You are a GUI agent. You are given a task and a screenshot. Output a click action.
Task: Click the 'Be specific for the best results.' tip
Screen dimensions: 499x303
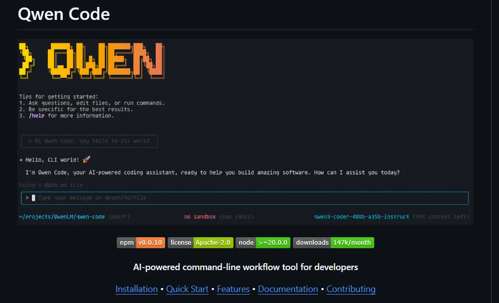(81, 109)
